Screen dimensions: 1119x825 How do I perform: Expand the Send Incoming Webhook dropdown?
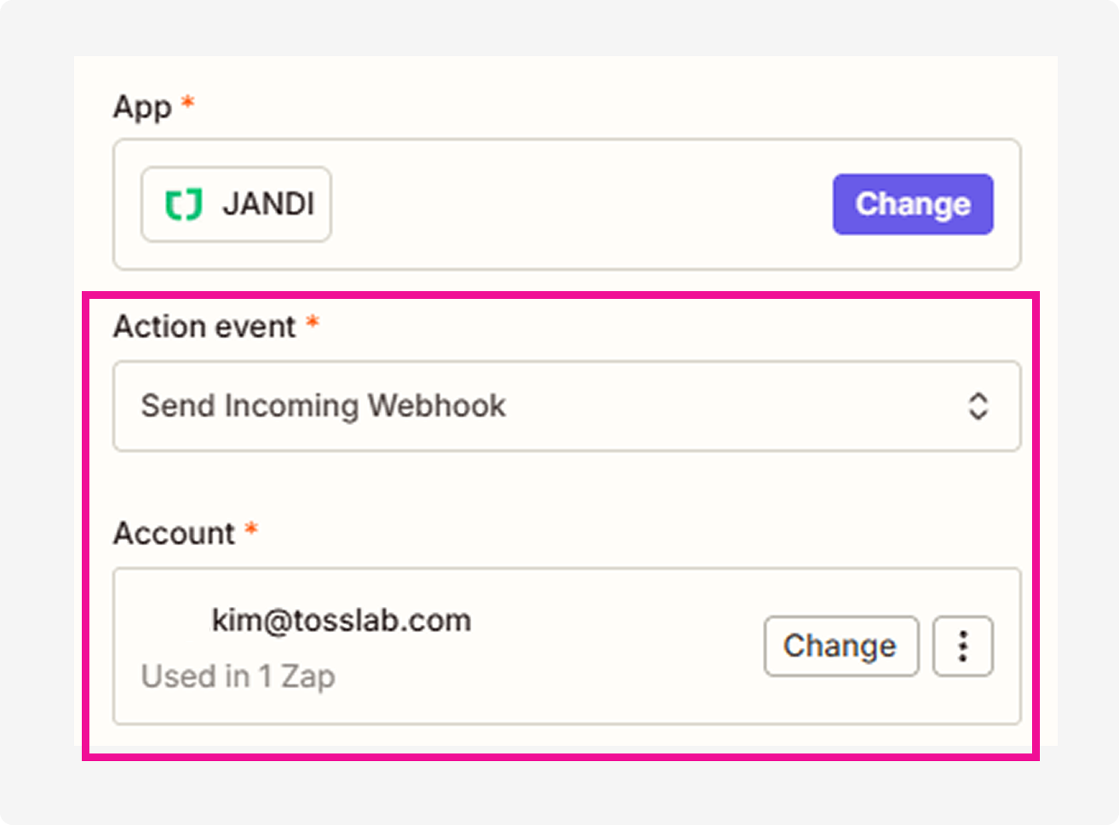(566, 406)
